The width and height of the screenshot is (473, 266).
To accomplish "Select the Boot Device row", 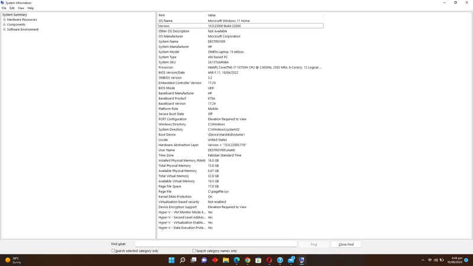I will (x=241, y=135).
